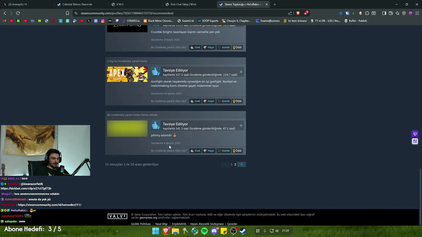The width and height of the screenshot is (422, 237).
Task: Open the Leo AI sparkle icon
Action: click(397, 13)
